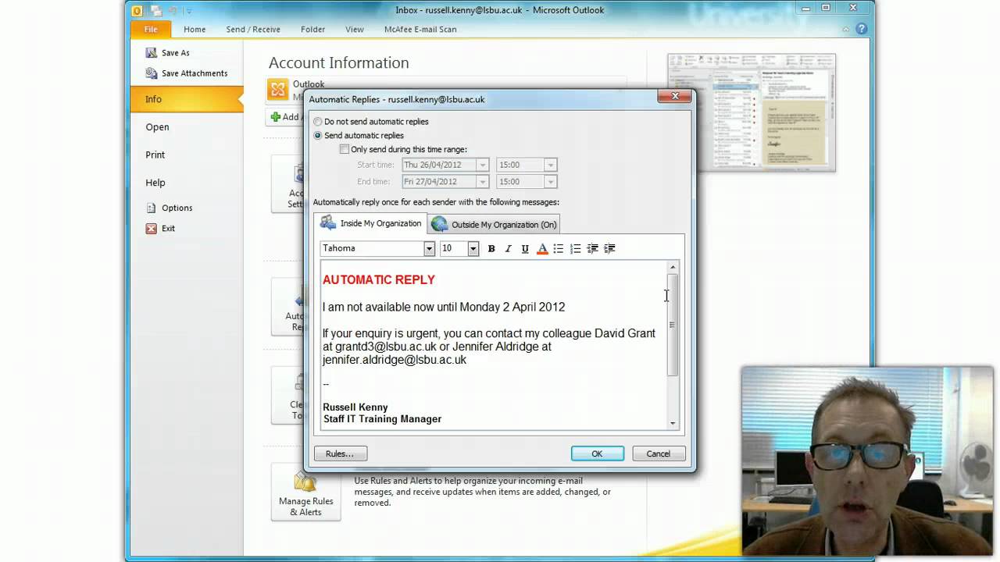1000x562 pixels.
Task: Click the inbox preview thumbnail
Action: click(x=752, y=112)
